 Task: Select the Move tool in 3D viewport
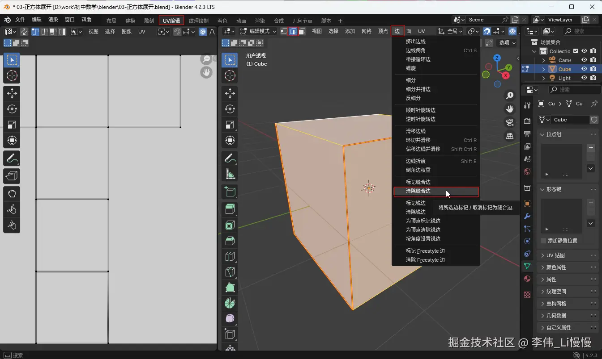[230, 93]
